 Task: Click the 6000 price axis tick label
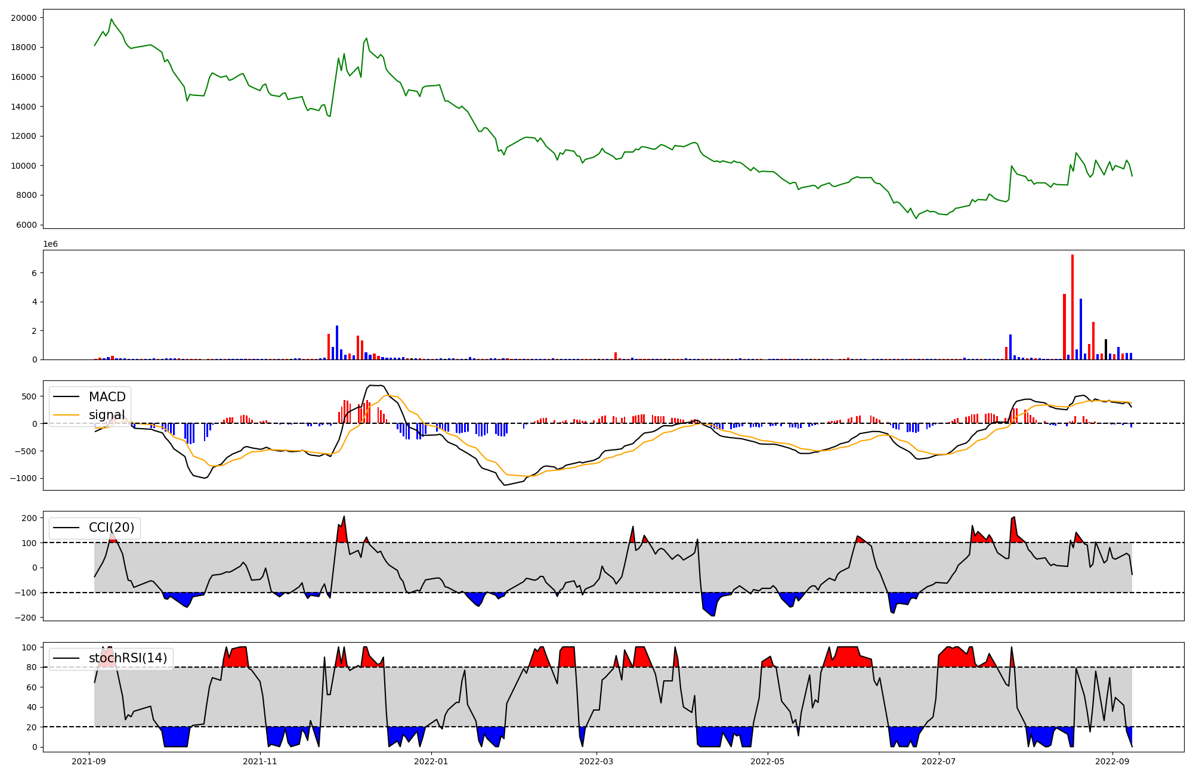(26, 225)
